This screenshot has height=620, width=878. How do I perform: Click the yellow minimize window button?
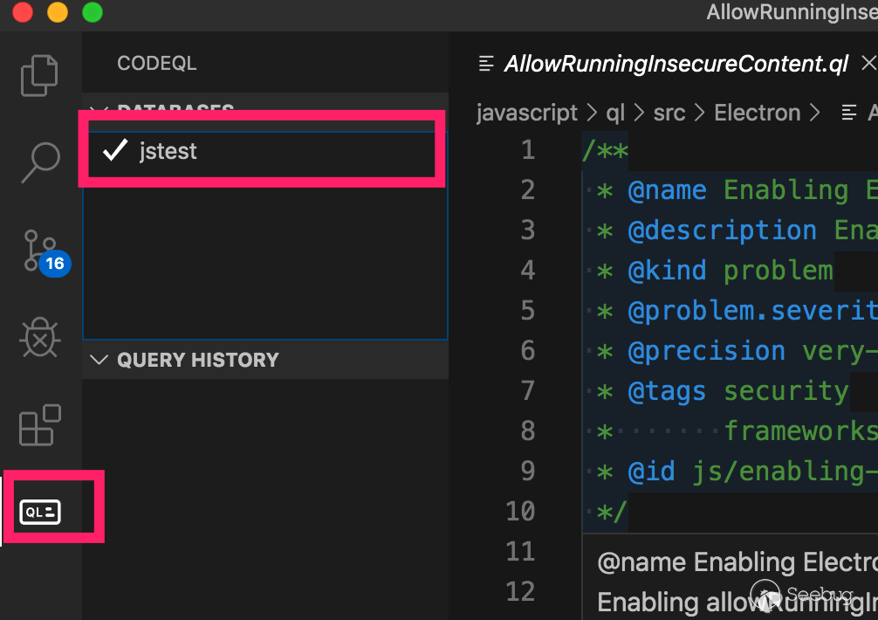point(58,12)
